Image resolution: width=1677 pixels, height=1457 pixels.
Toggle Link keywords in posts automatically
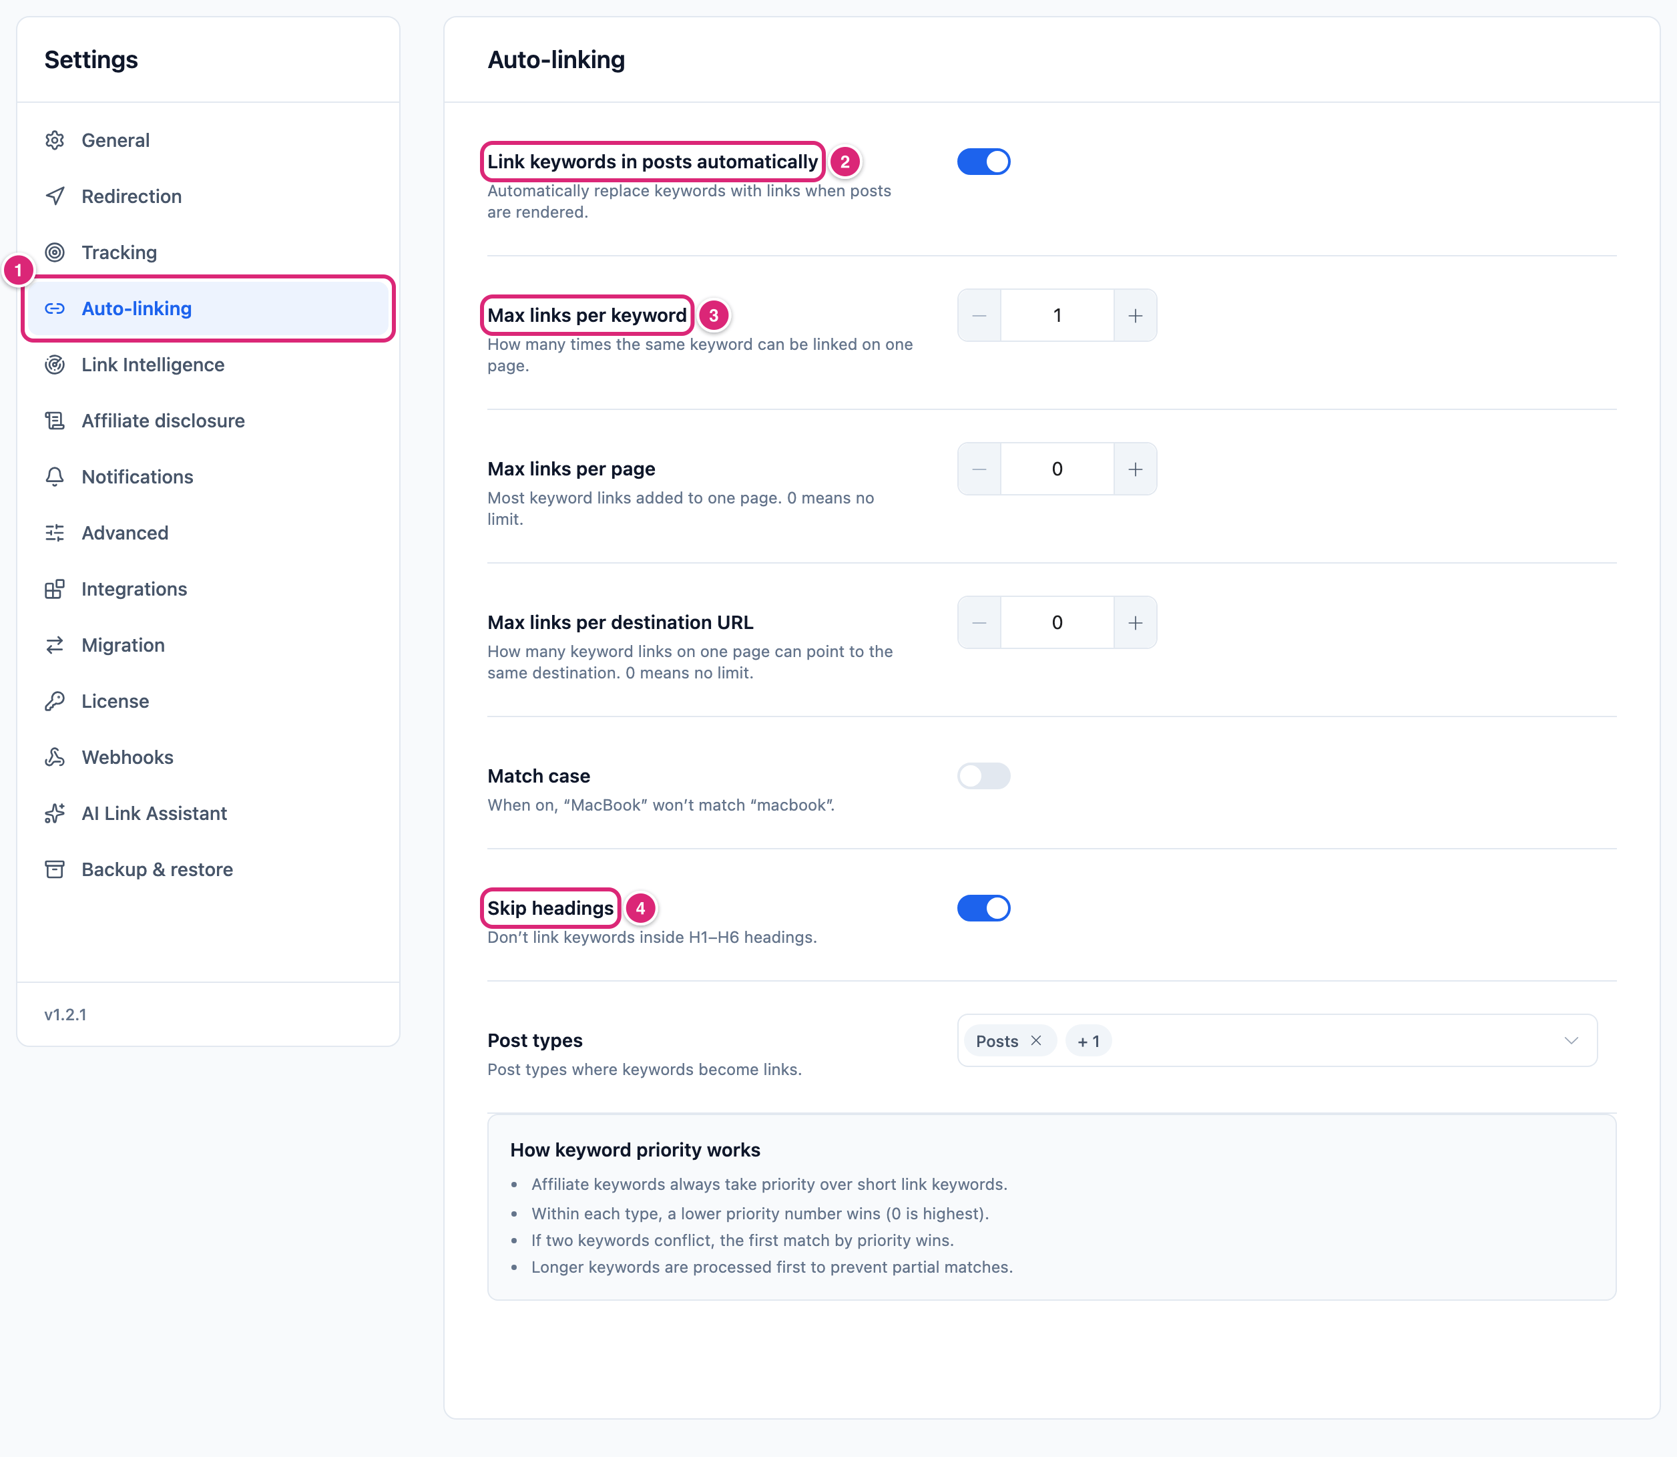point(983,162)
